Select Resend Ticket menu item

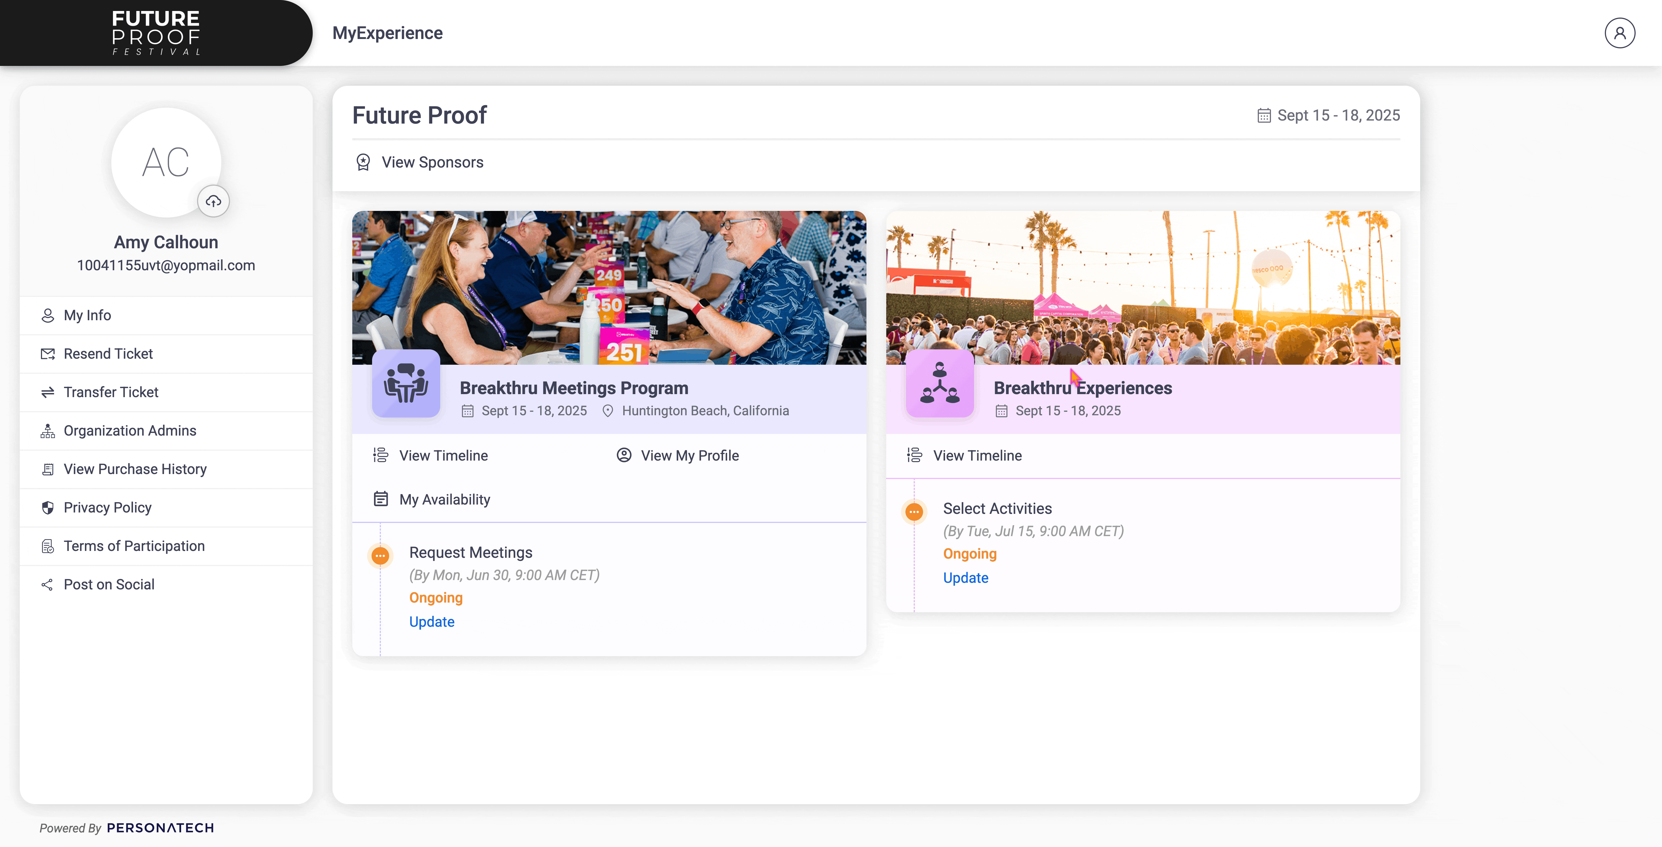pyautogui.click(x=108, y=354)
